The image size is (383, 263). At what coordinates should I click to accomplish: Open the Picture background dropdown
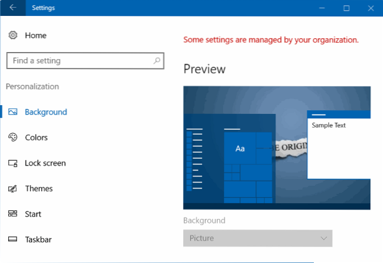258,238
